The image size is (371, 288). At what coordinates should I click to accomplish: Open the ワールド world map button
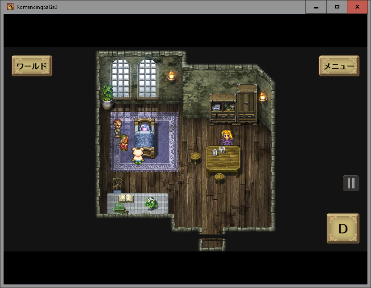click(32, 66)
